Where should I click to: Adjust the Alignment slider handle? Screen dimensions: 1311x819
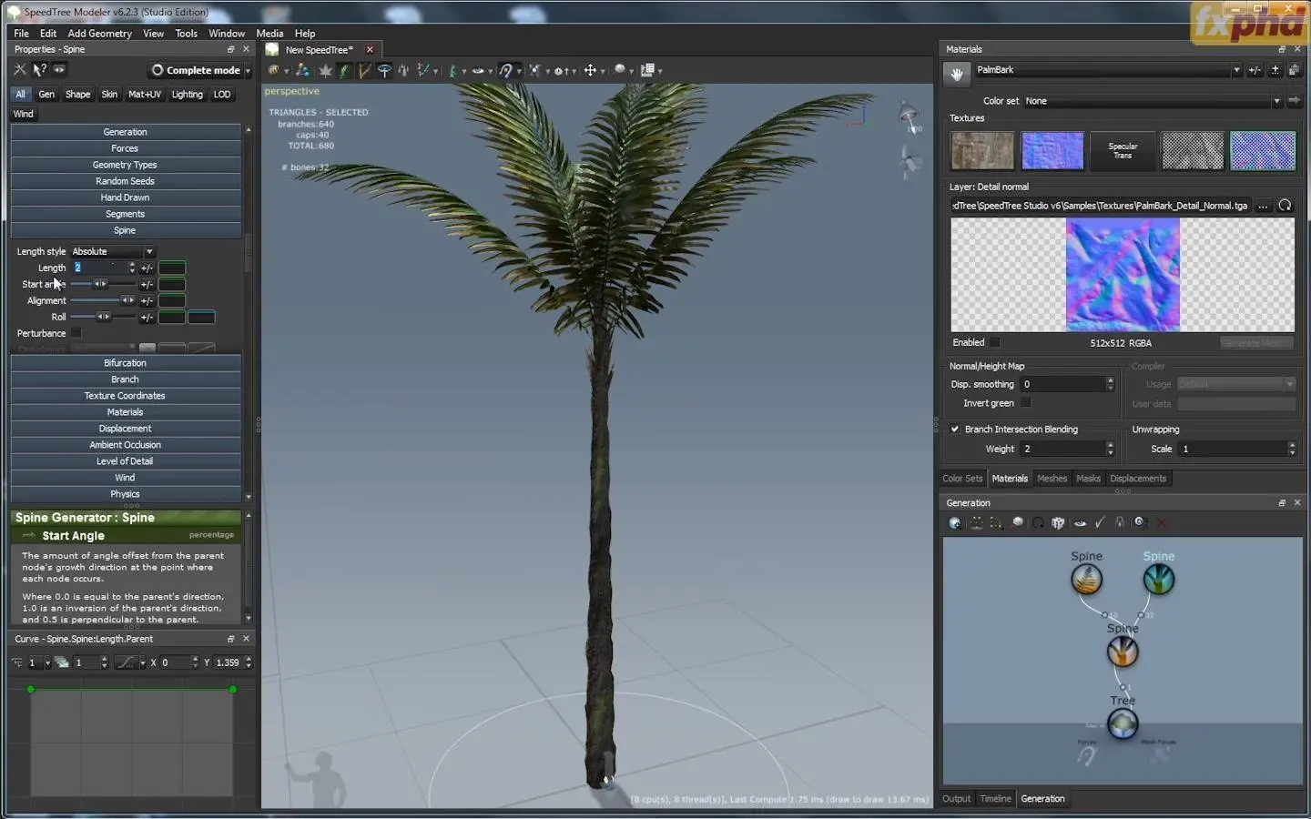pos(127,301)
